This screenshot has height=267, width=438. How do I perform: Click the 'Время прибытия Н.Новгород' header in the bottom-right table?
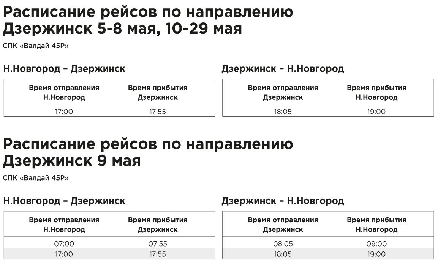[376, 225]
